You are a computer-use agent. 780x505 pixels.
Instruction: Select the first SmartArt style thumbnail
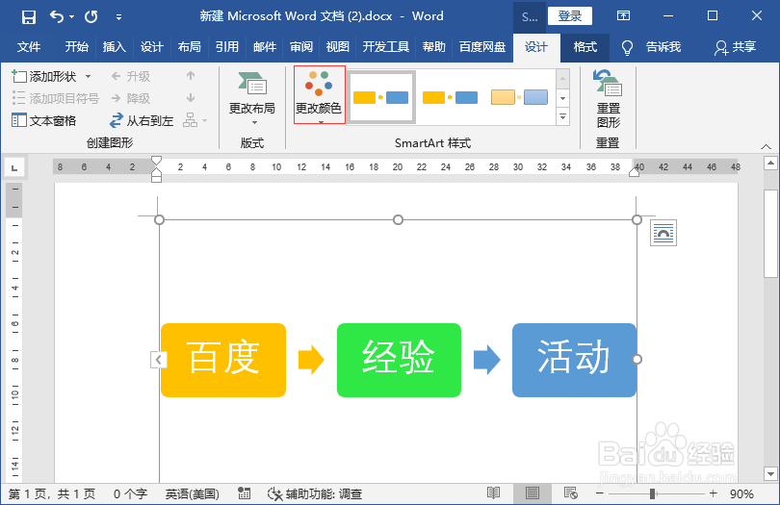(x=381, y=97)
